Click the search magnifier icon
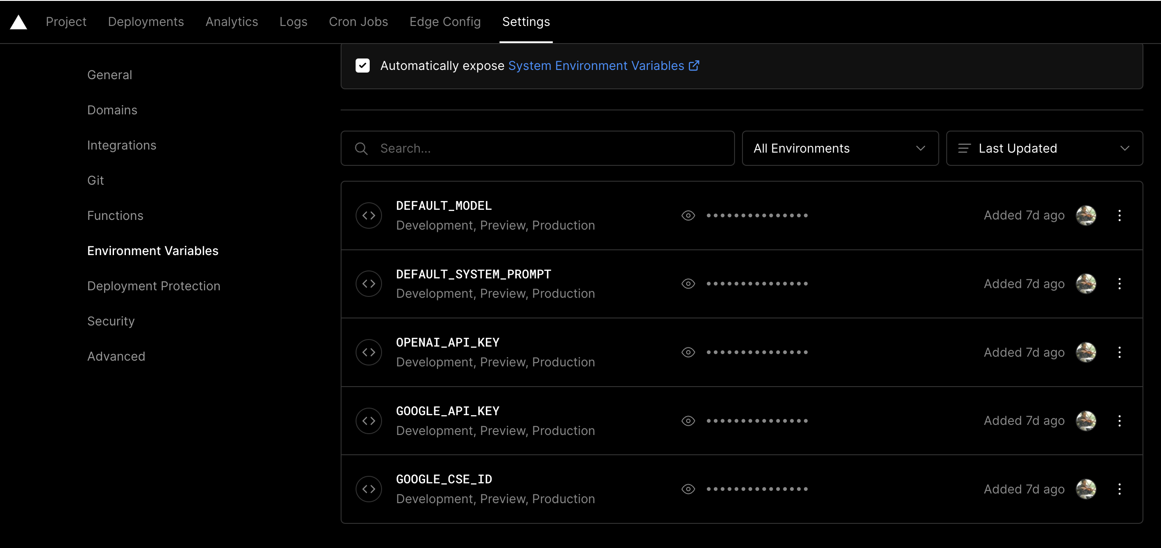Screen dimensions: 1161x548 coord(361,148)
